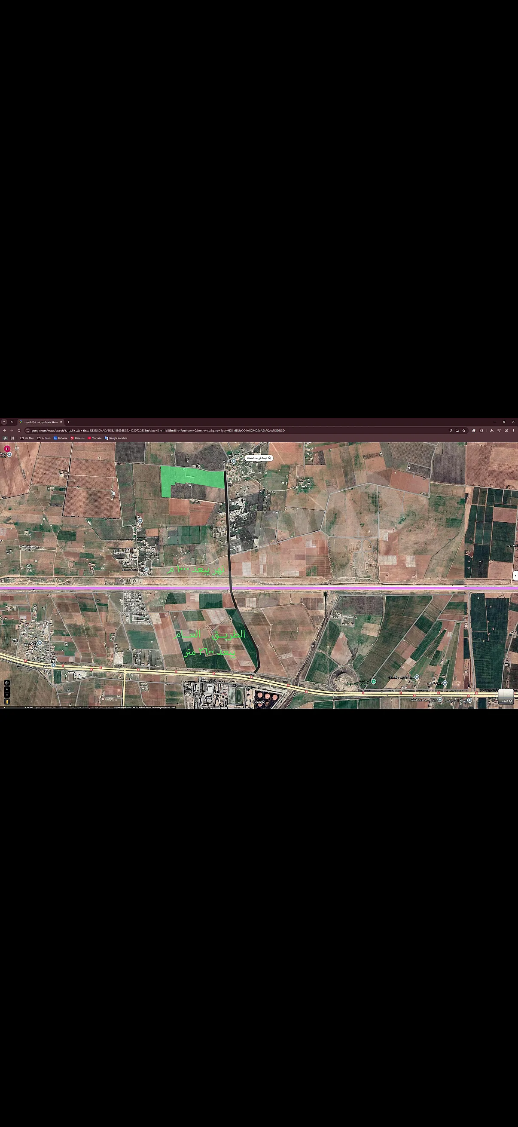Open the install/cast icon in address bar
The width and height of the screenshot is (518, 1127).
coord(457,431)
